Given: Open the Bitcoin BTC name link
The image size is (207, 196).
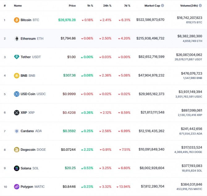Looking at the screenshot, I should tap(30, 20).
